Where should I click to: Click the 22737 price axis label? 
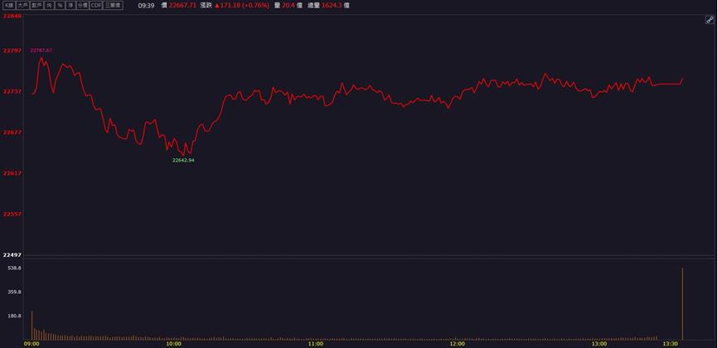pyautogui.click(x=12, y=91)
